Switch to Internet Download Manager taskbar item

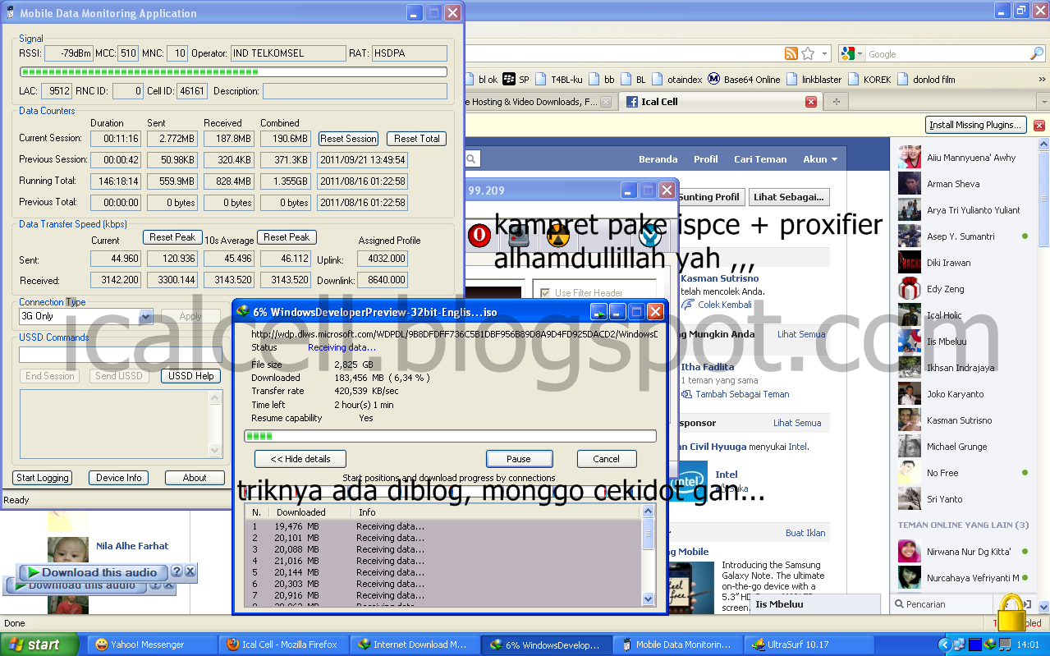pos(415,645)
